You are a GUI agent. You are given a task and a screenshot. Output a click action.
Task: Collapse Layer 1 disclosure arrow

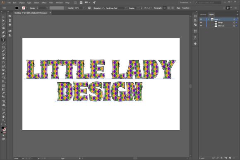[209, 19]
